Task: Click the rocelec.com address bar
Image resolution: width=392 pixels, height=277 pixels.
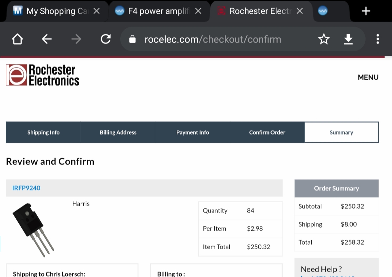Action: (213, 40)
